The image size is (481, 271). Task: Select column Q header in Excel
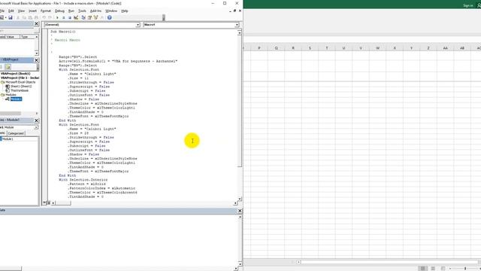point(276,48)
